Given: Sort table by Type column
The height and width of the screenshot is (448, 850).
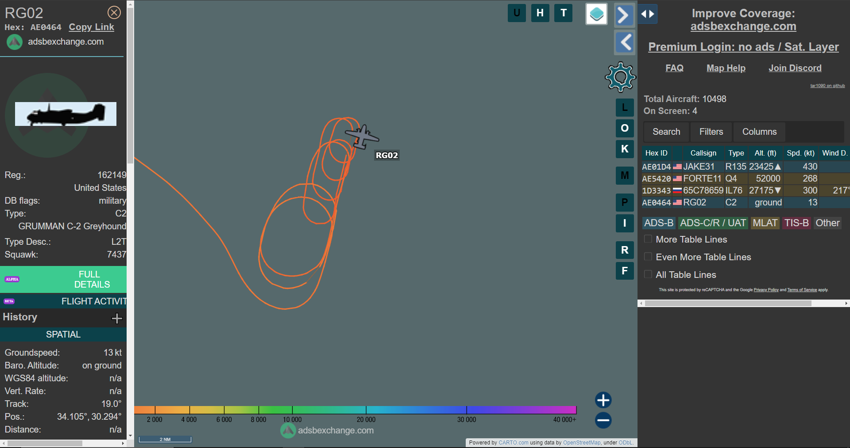Looking at the screenshot, I should click(x=736, y=153).
